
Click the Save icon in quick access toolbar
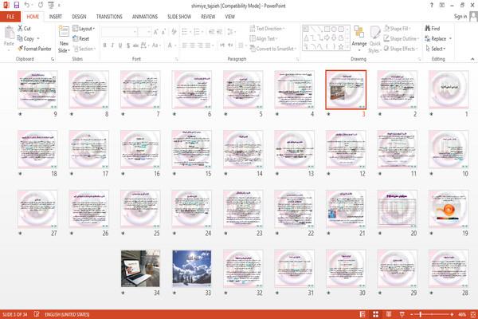pyautogui.click(x=17, y=5)
